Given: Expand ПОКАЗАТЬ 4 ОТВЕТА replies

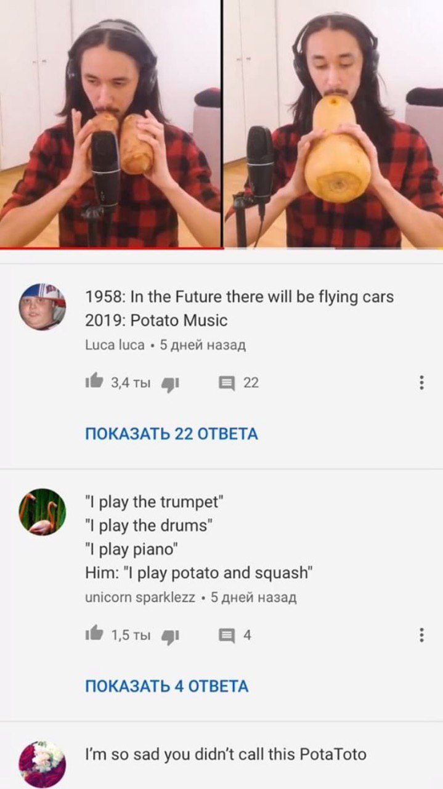Looking at the screenshot, I should tap(167, 686).
